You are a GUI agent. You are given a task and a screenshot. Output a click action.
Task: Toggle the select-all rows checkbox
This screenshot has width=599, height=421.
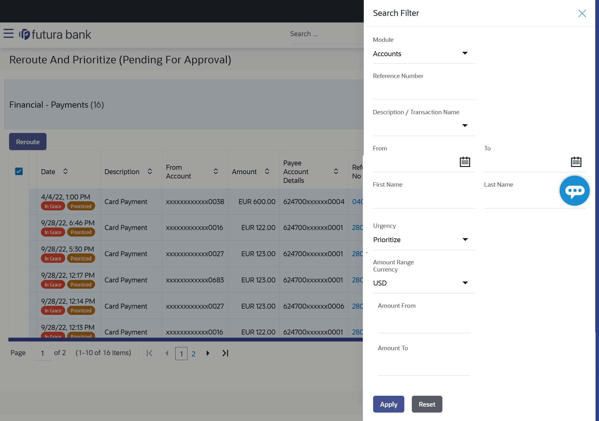click(19, 171)
